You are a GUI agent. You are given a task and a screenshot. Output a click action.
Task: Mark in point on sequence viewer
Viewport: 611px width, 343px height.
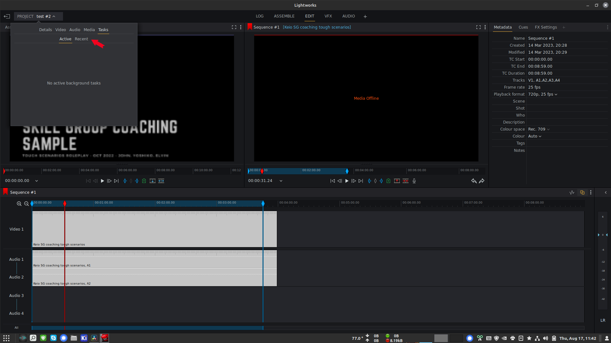[x=369, y=181]
